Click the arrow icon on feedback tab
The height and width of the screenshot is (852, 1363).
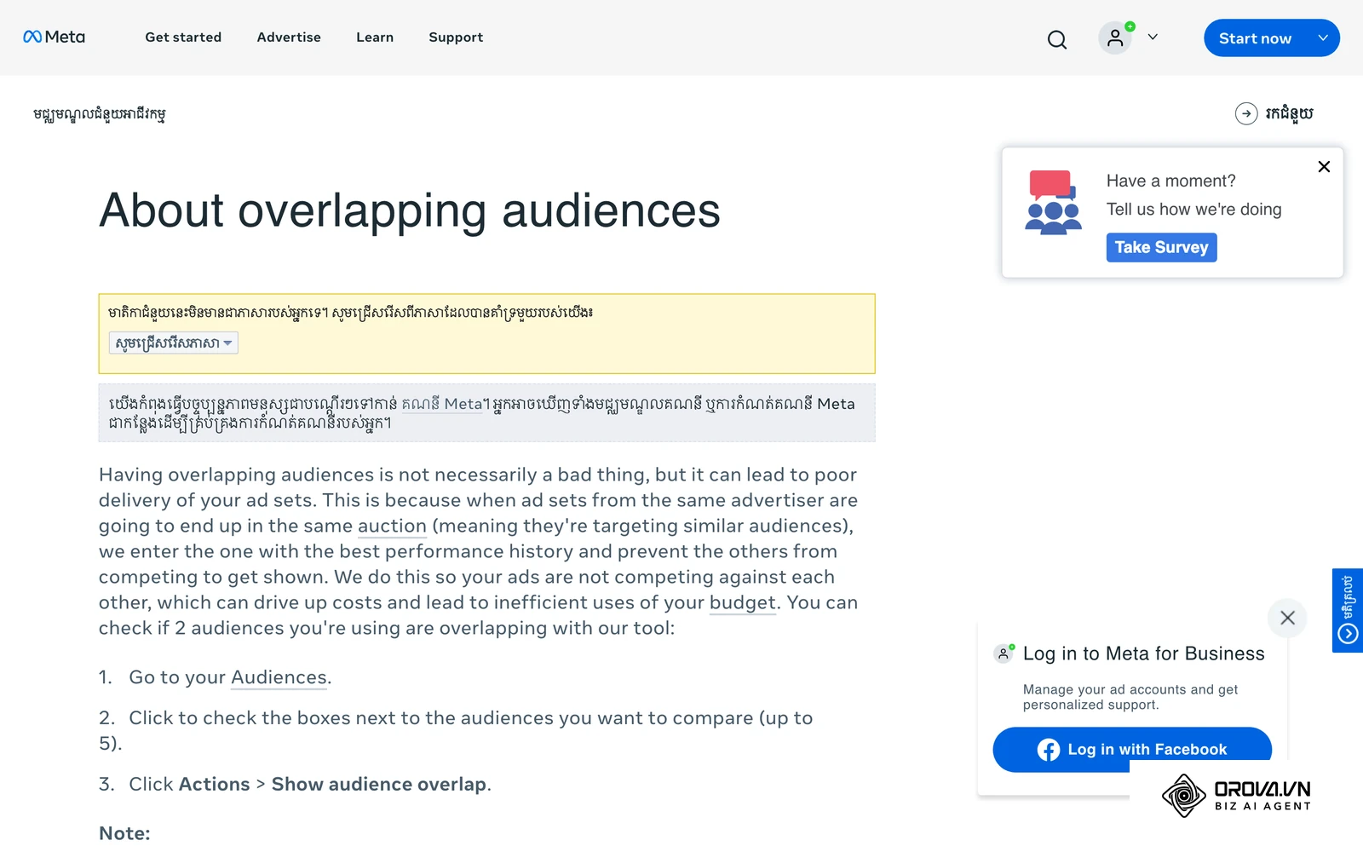pos(1348,633)
